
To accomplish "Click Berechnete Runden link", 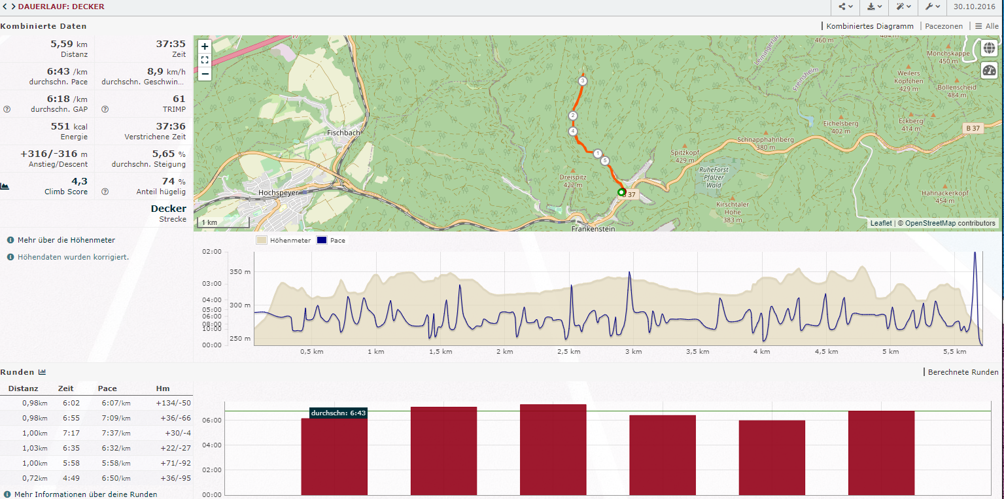I will [963, 372].
